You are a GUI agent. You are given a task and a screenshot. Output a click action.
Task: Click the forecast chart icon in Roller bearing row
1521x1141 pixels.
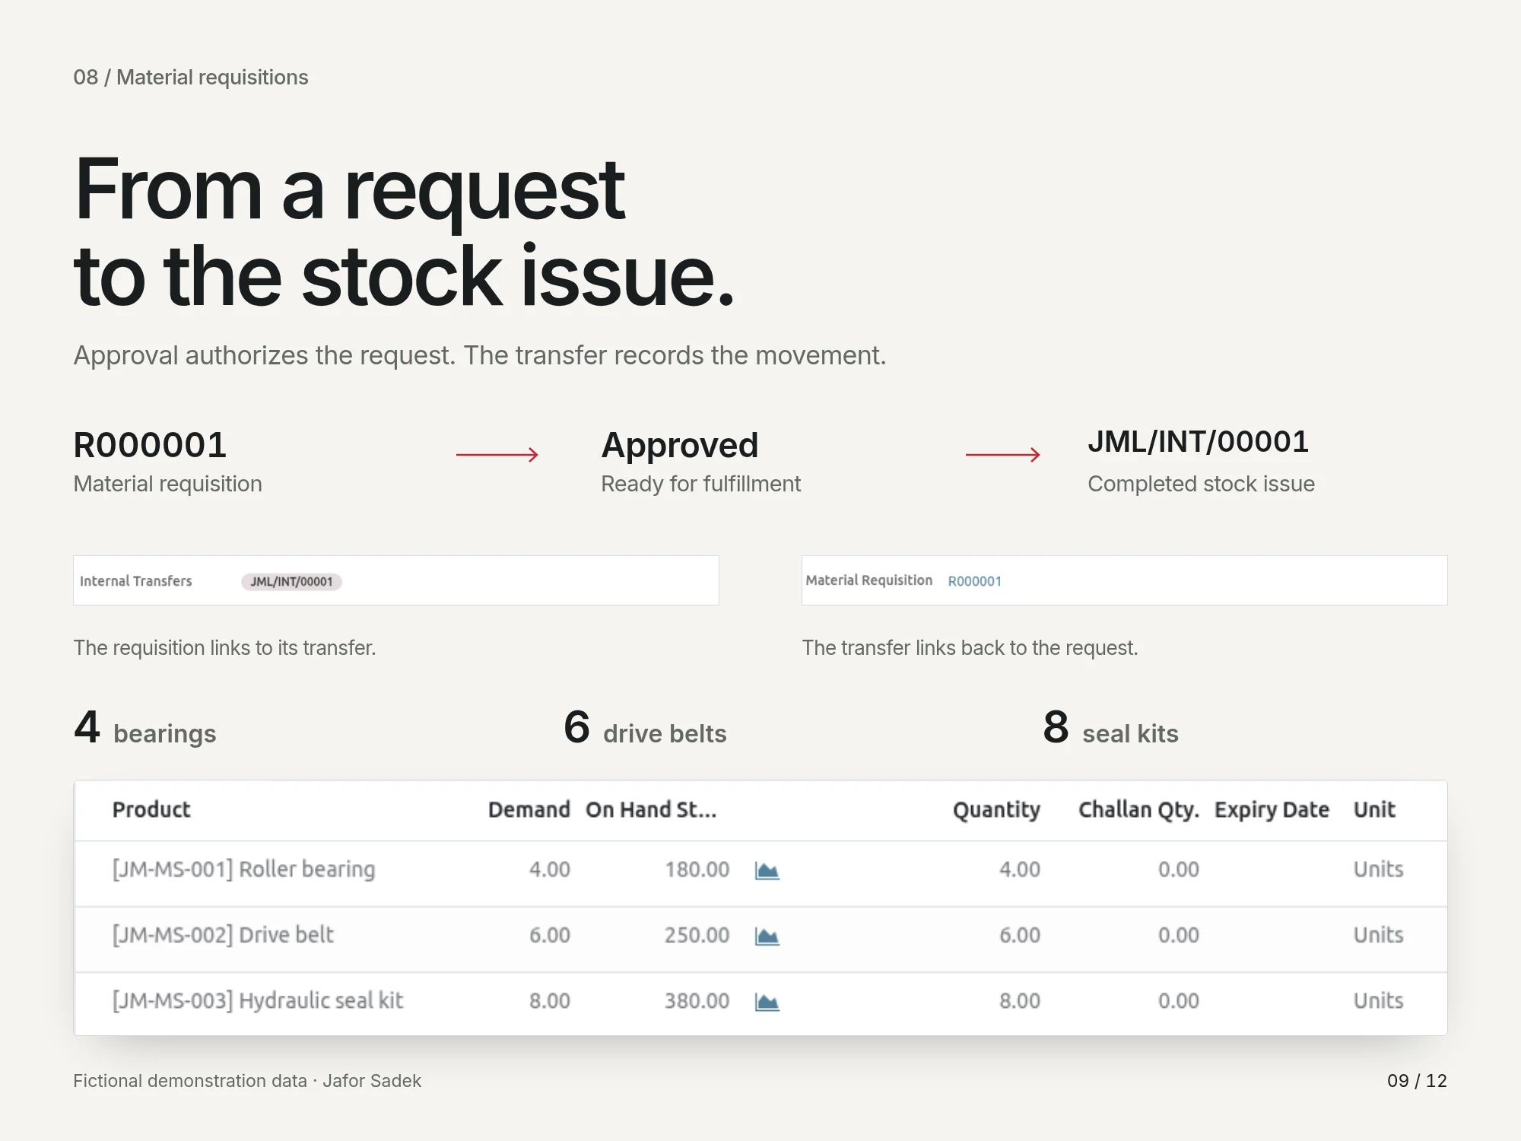(x=767, y=870)
